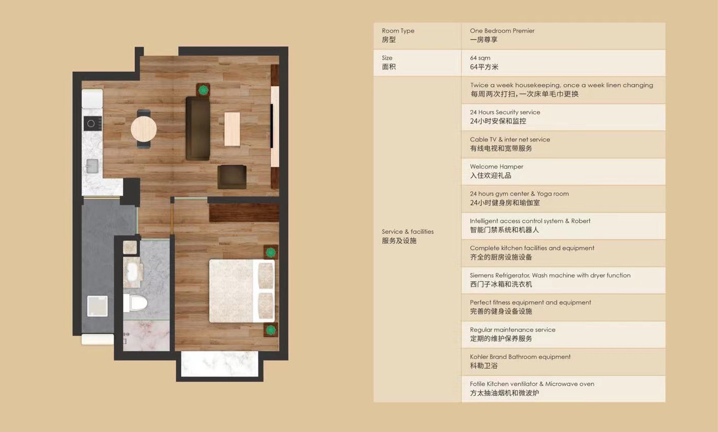
Task: Click the round dining table in floor plan
Action: [144, 129]
